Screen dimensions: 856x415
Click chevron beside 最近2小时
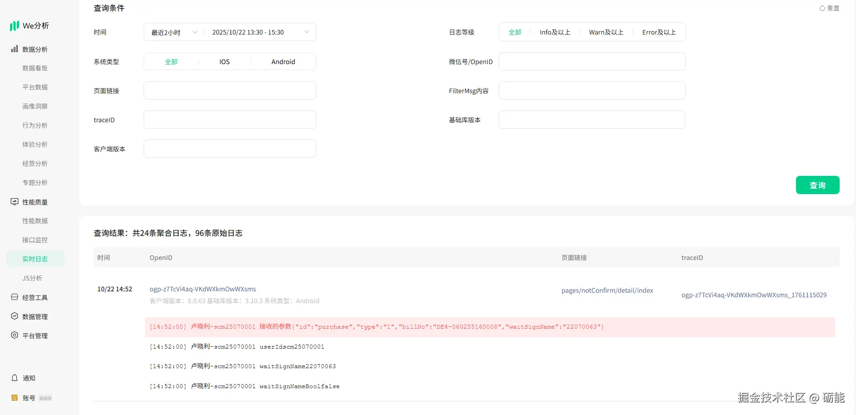click(x=195, y=32)
